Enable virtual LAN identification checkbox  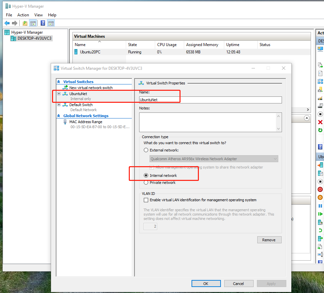point(146,200)
